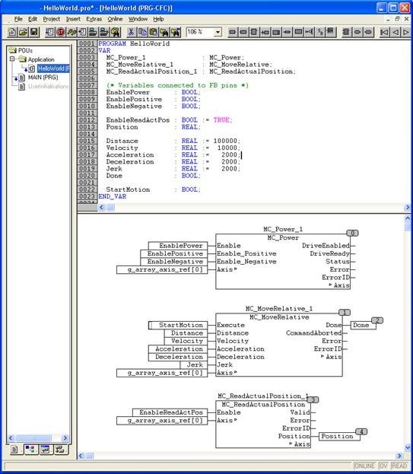The image size is (413, 474).
Task: Select the CFC Negate tool
Action: (x=309, y=32)
